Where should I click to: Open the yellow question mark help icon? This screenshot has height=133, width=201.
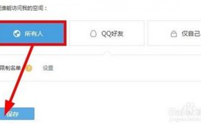(x=29, y=68)
